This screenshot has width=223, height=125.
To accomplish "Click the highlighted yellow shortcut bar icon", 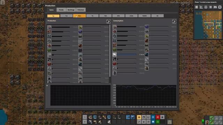I will click(139, 117).
